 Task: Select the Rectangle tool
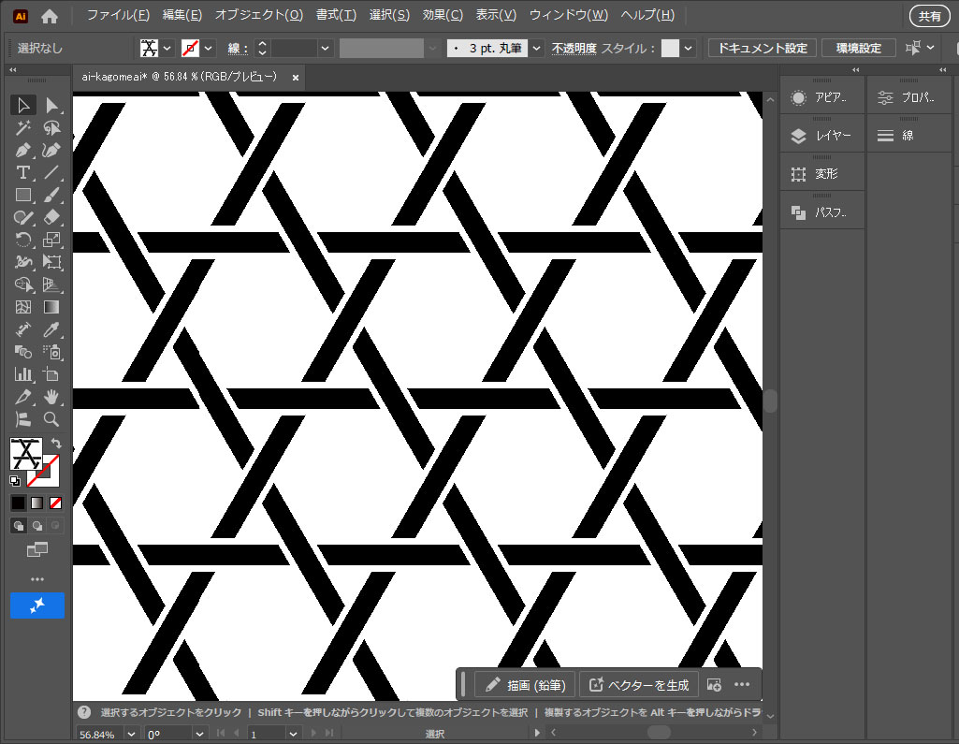(x=23, y=196)
